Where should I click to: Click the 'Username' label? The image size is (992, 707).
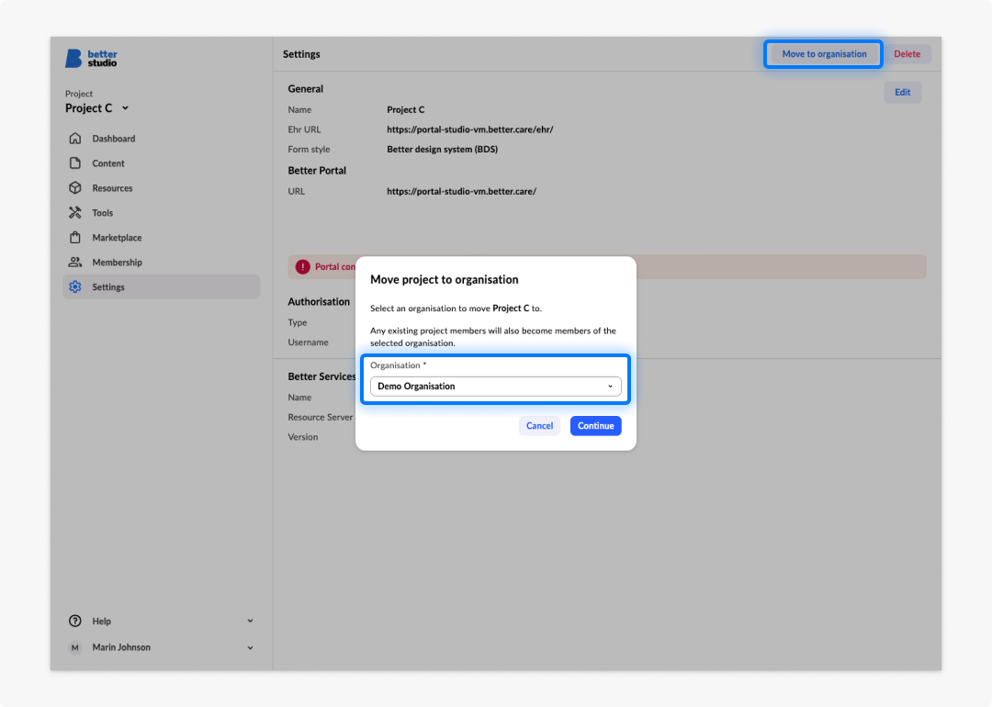(x=308, y=342)
